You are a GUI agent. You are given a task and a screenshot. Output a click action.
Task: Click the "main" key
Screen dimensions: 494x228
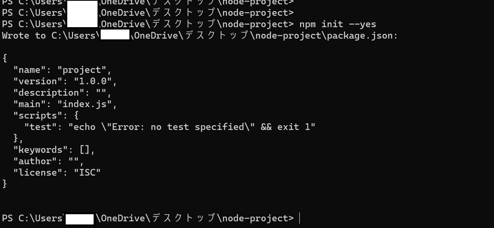(29, 104)
